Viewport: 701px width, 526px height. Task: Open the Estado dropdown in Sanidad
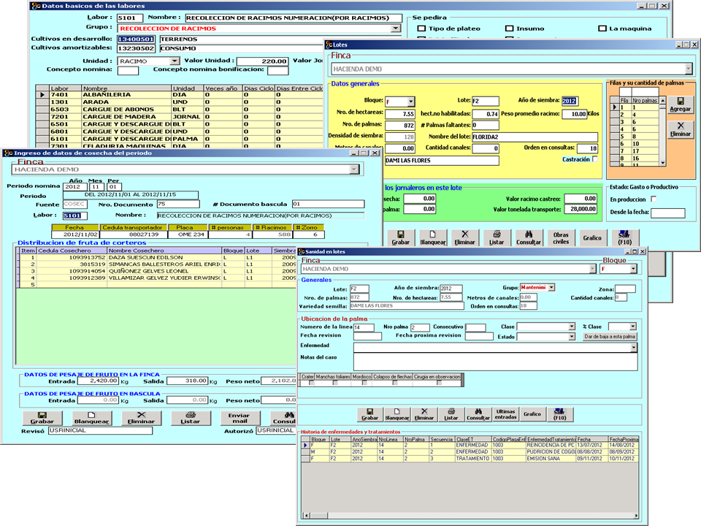click(x=571, y=336)
